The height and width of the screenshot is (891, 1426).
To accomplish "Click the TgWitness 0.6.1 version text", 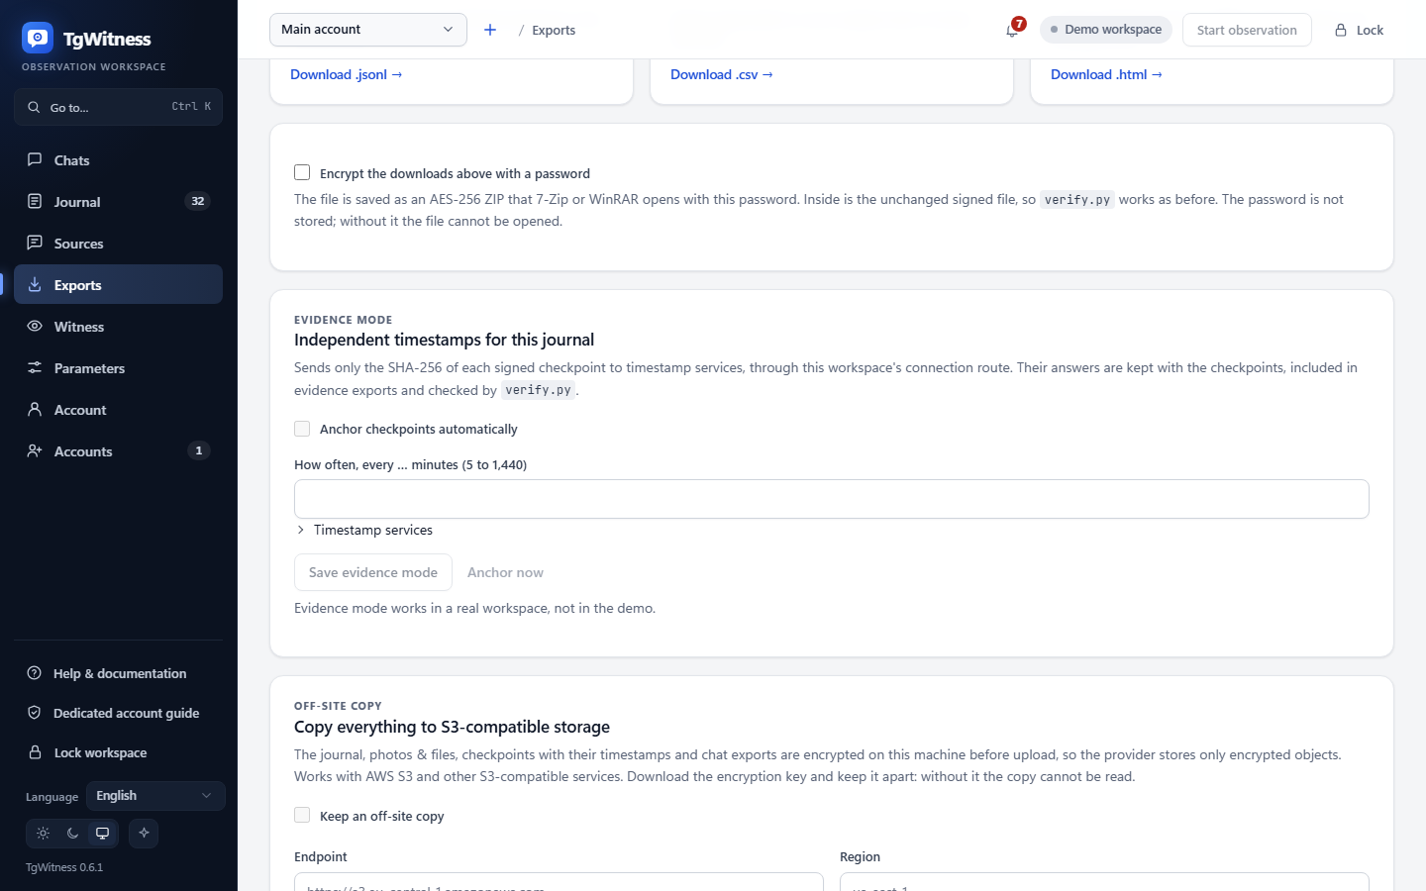I will tap(64, 867).
